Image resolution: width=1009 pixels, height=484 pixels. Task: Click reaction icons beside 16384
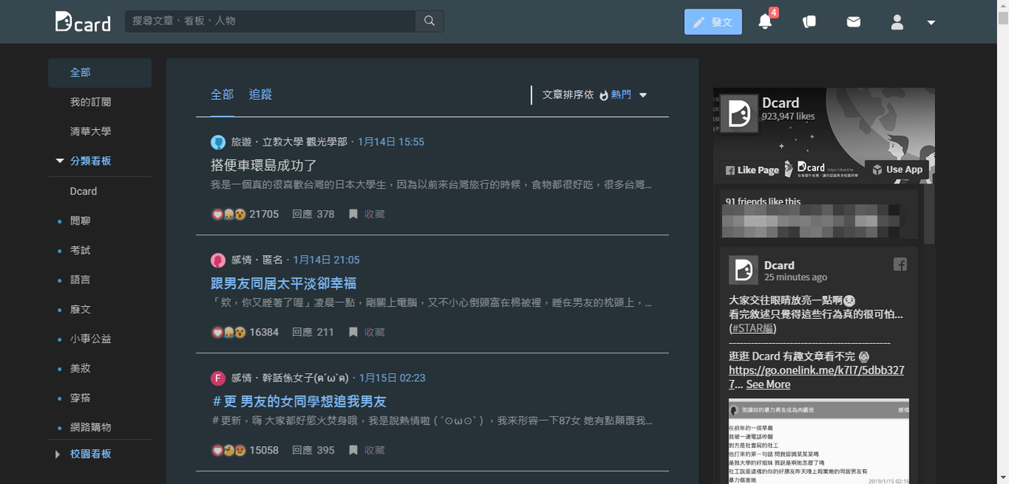[x=229, y=332]
